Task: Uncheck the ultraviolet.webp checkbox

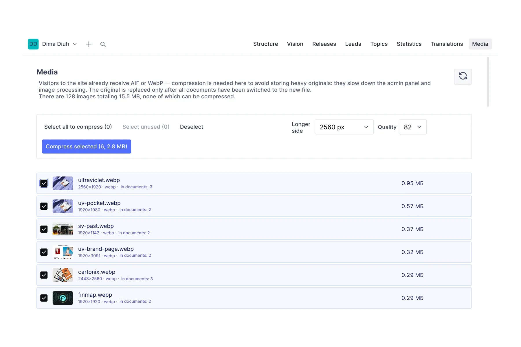Action: click(x=44, y=183)
